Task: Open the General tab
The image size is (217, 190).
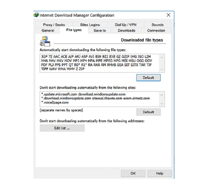Action: point(48,31)
